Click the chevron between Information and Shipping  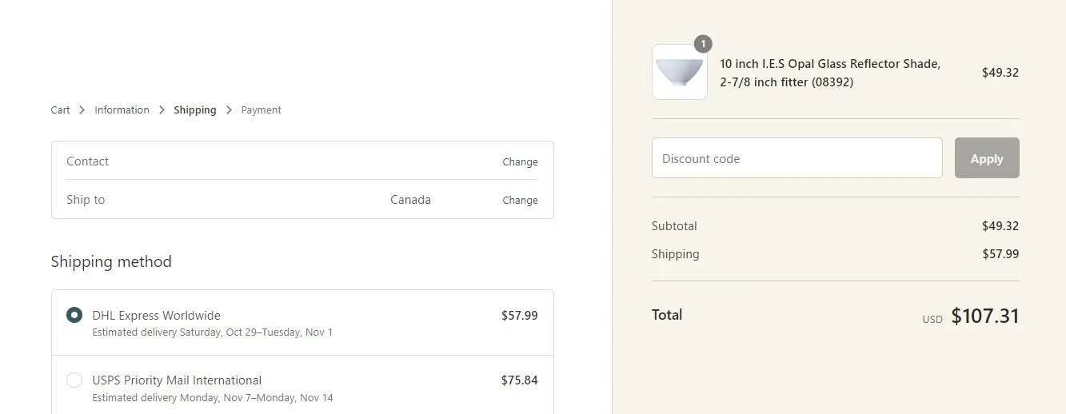tap(162, 110)
